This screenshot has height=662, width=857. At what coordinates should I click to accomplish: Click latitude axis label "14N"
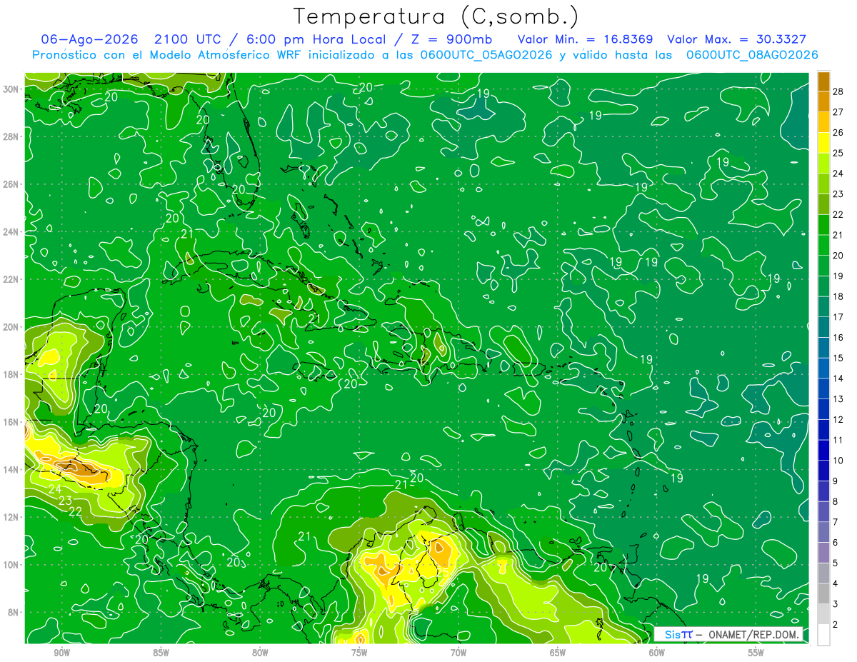[x=11, y=470]
